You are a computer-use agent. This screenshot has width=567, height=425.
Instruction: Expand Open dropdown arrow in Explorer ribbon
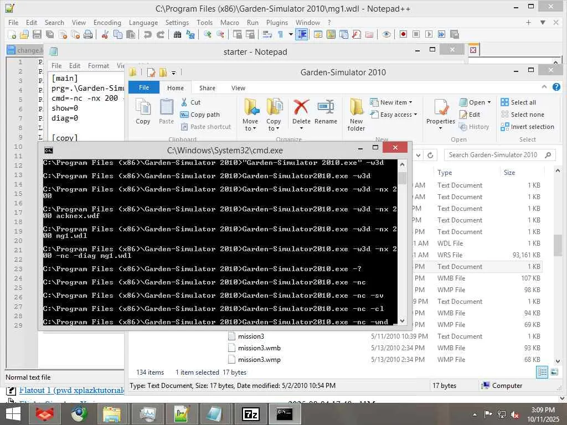tap(489, 102)
